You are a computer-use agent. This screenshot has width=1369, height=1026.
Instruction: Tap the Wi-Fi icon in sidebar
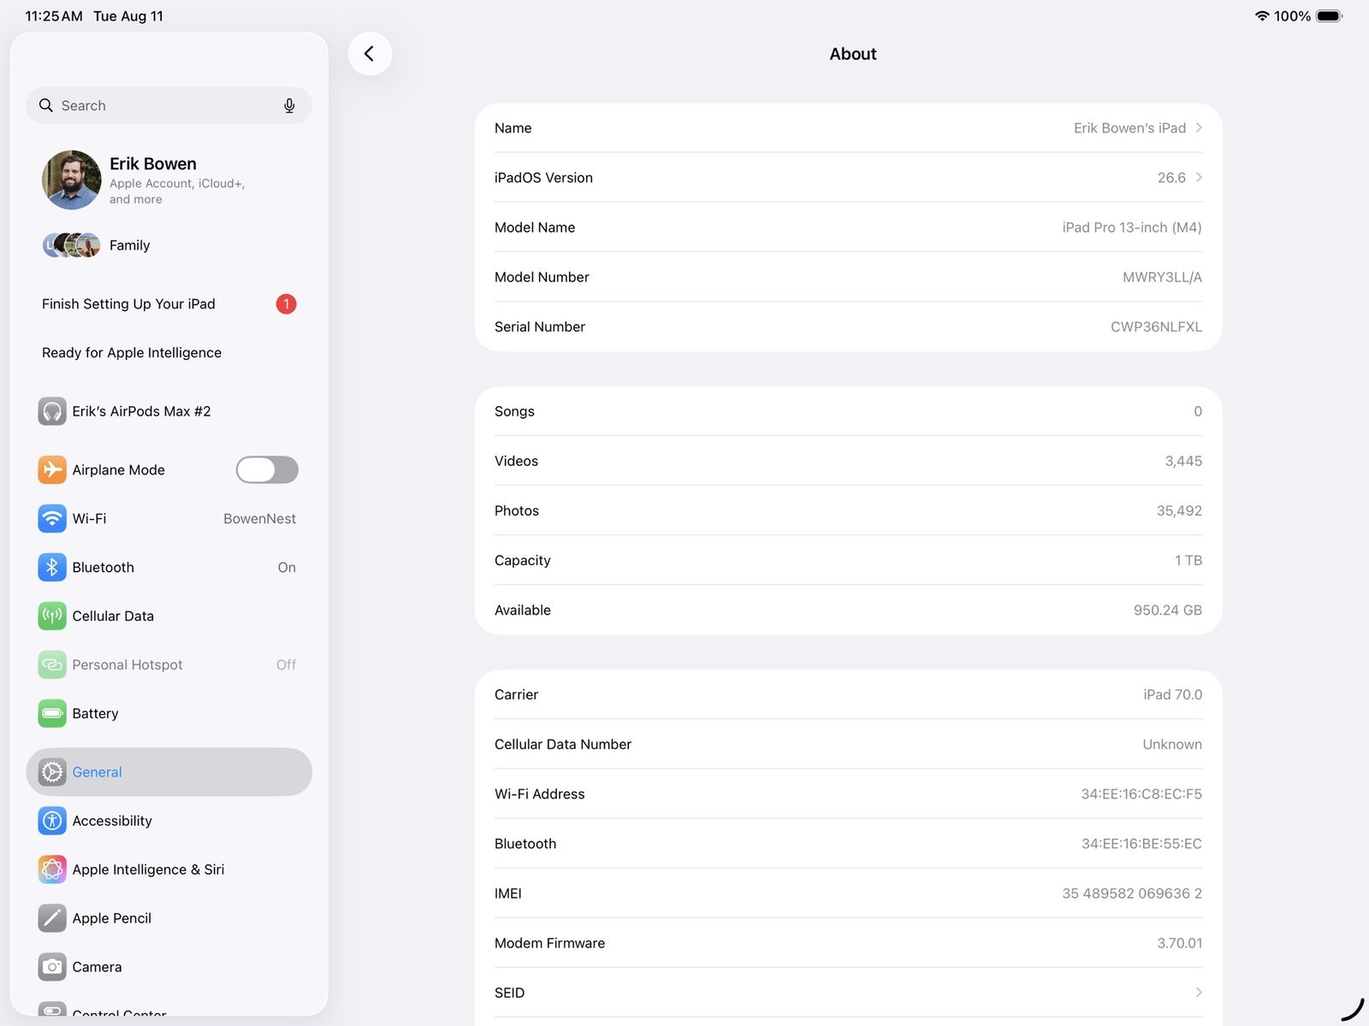pyautogui.click(x=52, y=518)
